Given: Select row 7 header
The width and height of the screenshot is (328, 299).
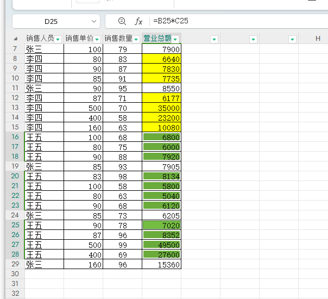Looking at the screenshot, I should coord(15,49).
